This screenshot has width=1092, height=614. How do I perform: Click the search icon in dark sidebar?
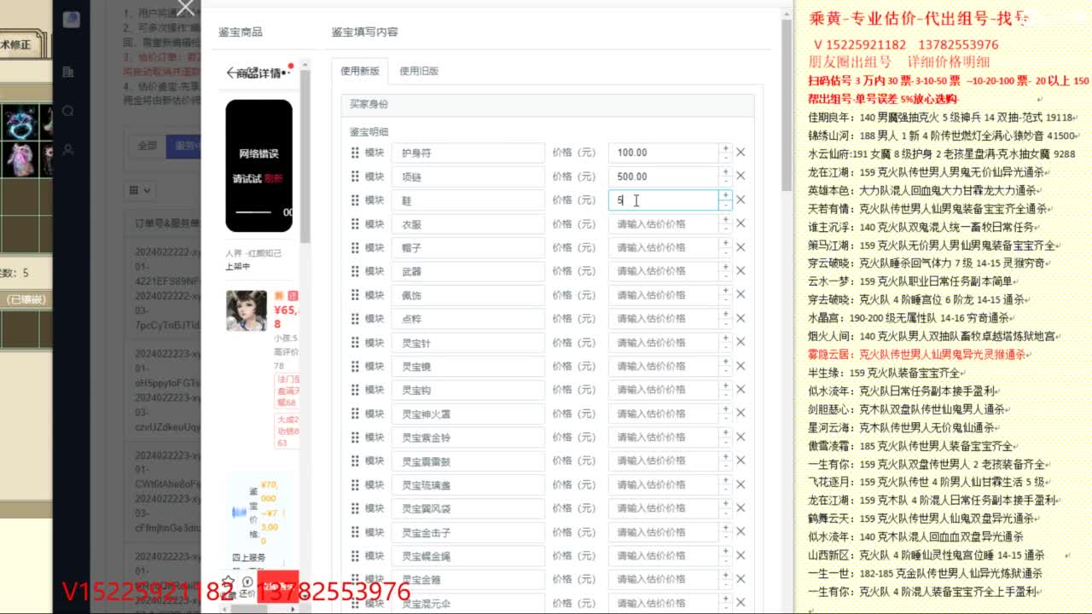click(68, 111)
